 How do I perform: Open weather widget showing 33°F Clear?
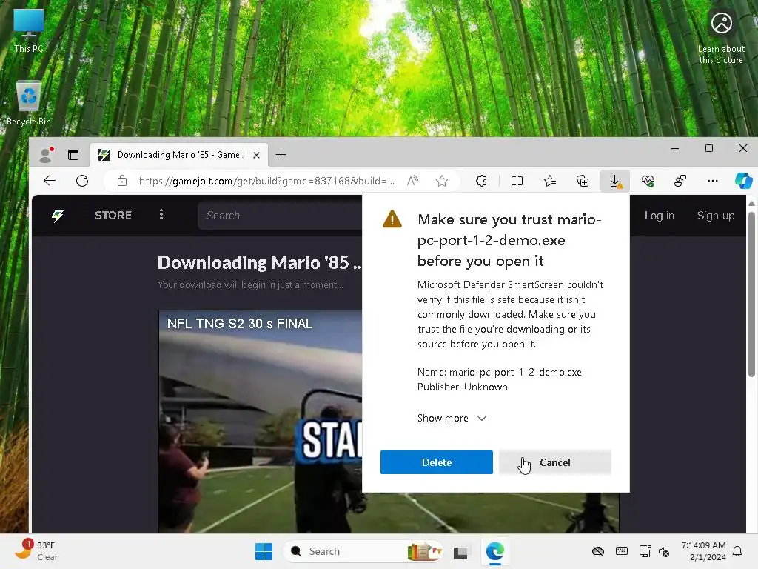point(36,551)
